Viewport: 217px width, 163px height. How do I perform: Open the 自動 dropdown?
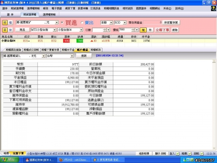coord(111,23)
